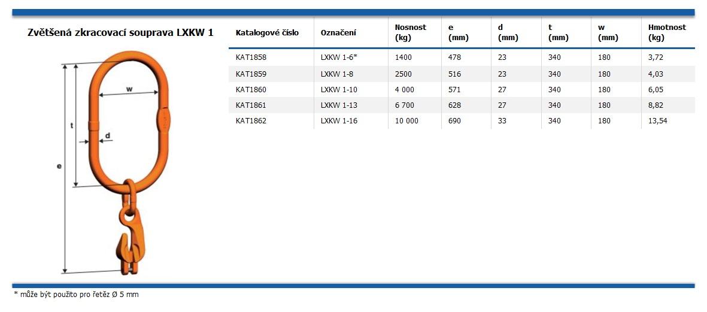Viewport: 707px width, 312px height.
Task: Click the "Označení" column header
Action: pyautogui.click(x=338, y=33)
